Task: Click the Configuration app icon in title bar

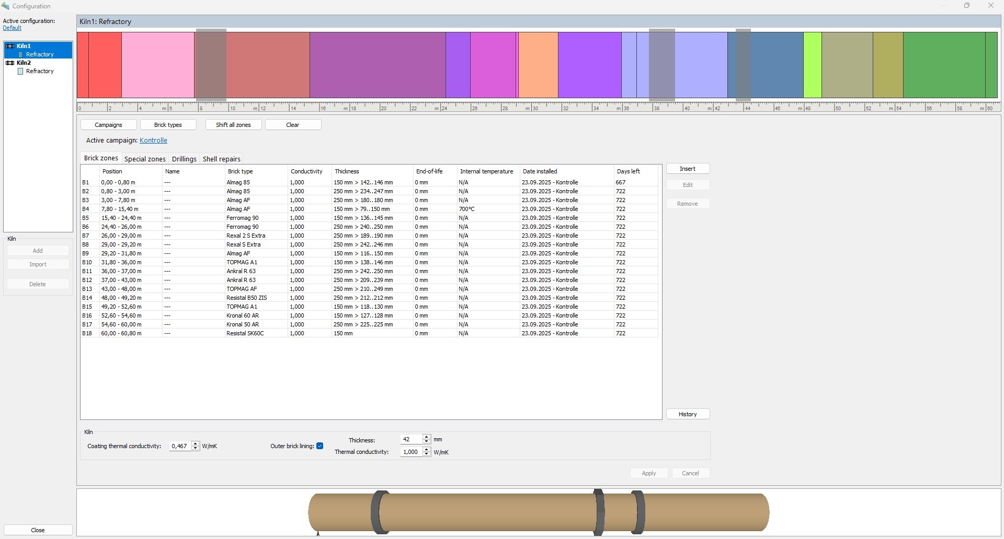Action: coord(5,6)
